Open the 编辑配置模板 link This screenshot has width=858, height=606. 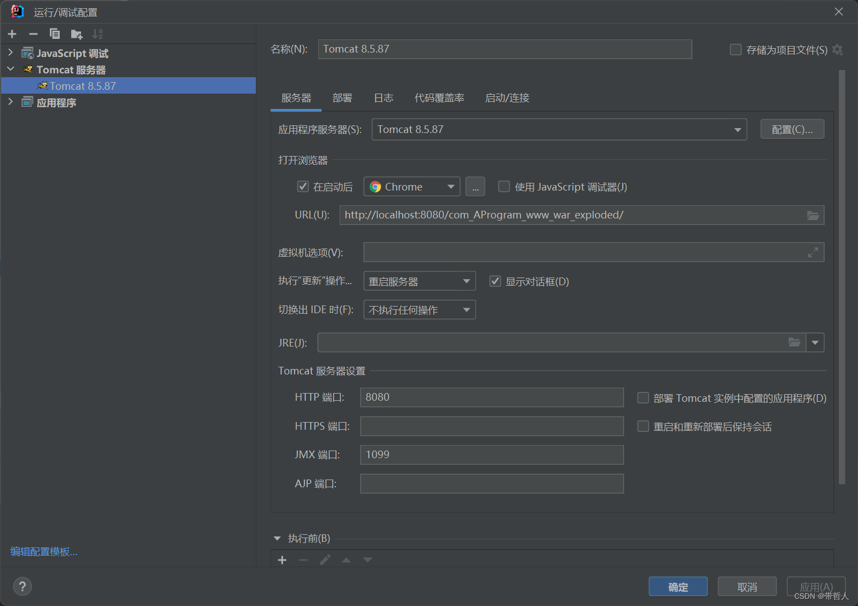[44, 552]
